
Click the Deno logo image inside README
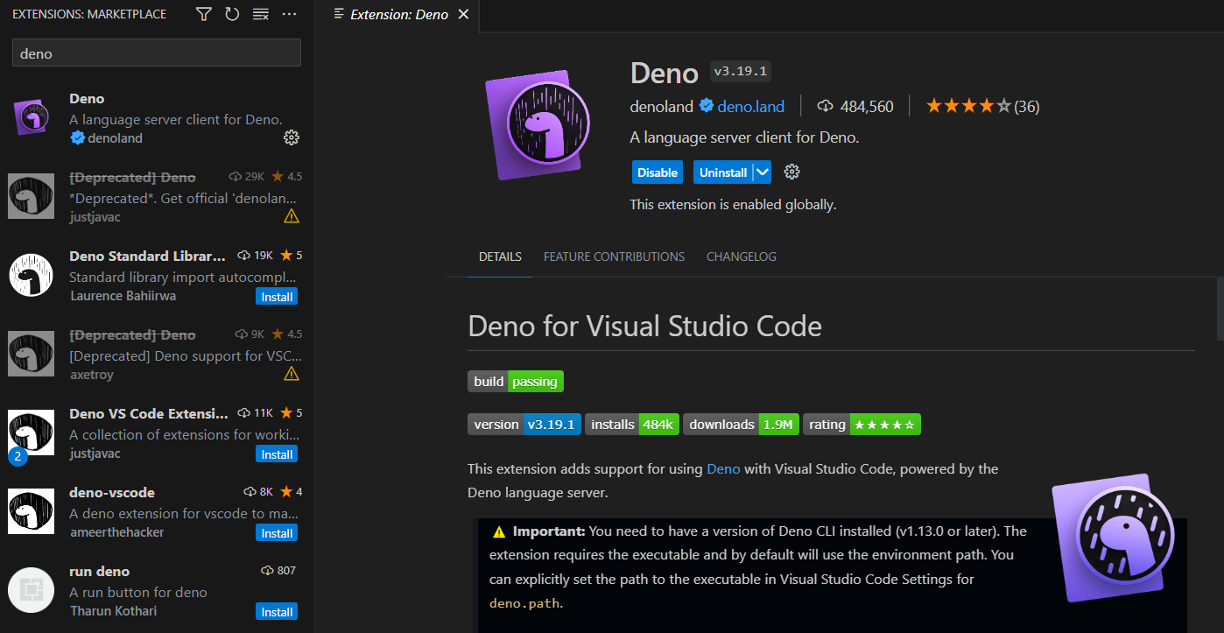[1113, 538]
